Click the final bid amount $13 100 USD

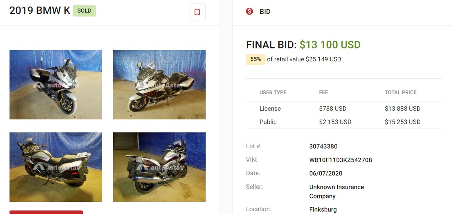point(330,45)
